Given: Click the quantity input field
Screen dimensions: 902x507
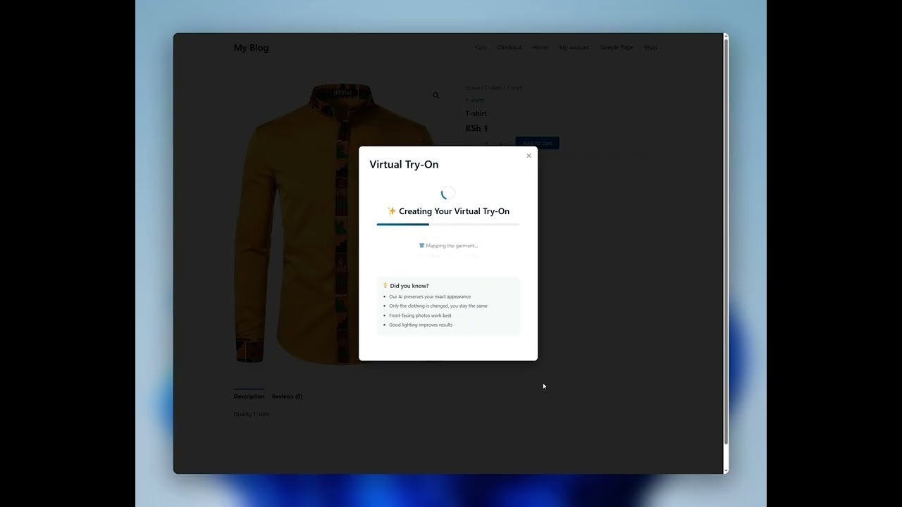Looking at the screenshot, I should tap(486, 143).
